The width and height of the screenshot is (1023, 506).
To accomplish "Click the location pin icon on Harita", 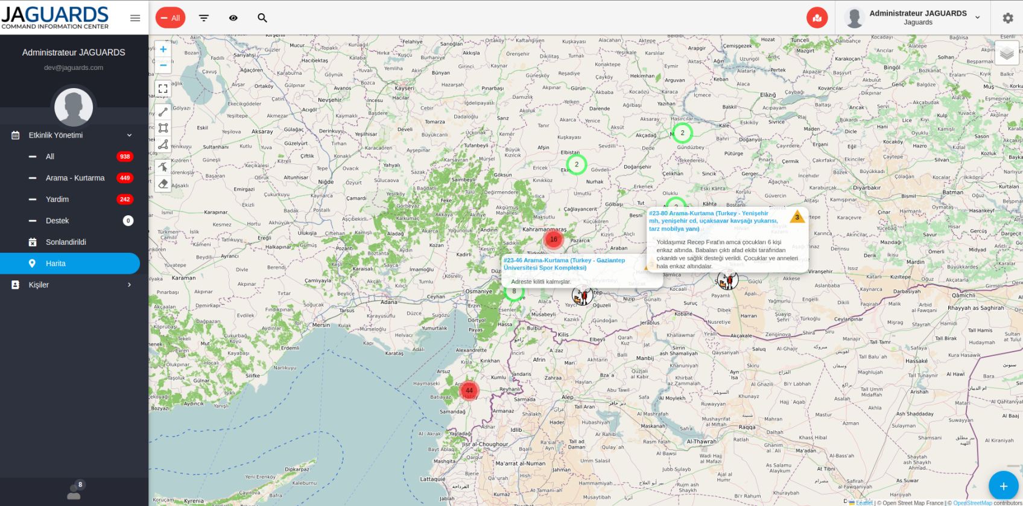I will coord(33,264).
